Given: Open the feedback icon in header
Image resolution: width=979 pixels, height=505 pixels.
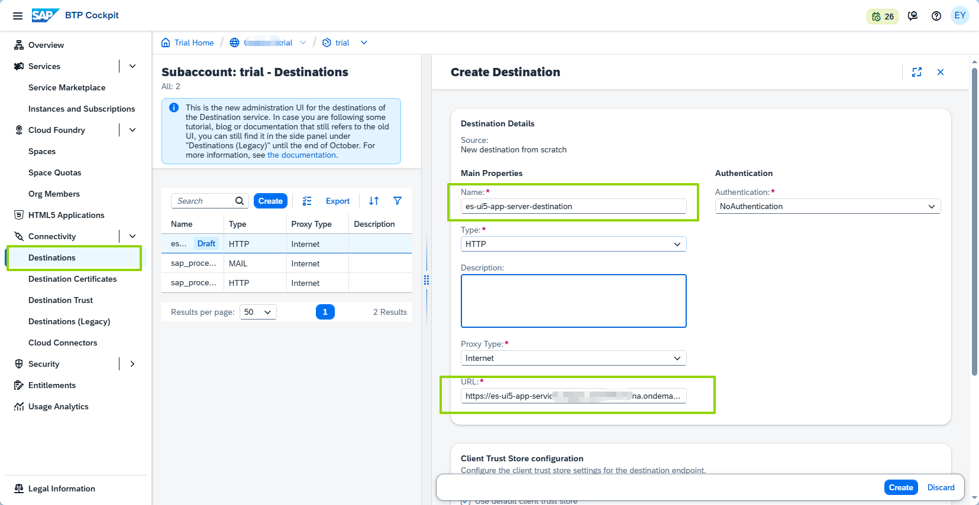Looking at the screenshot, I should pos(913,16).
